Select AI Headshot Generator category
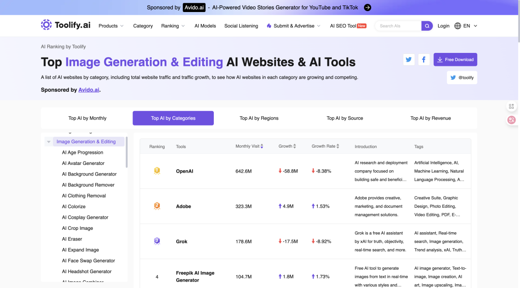The image size is (520, 288). 87,272
